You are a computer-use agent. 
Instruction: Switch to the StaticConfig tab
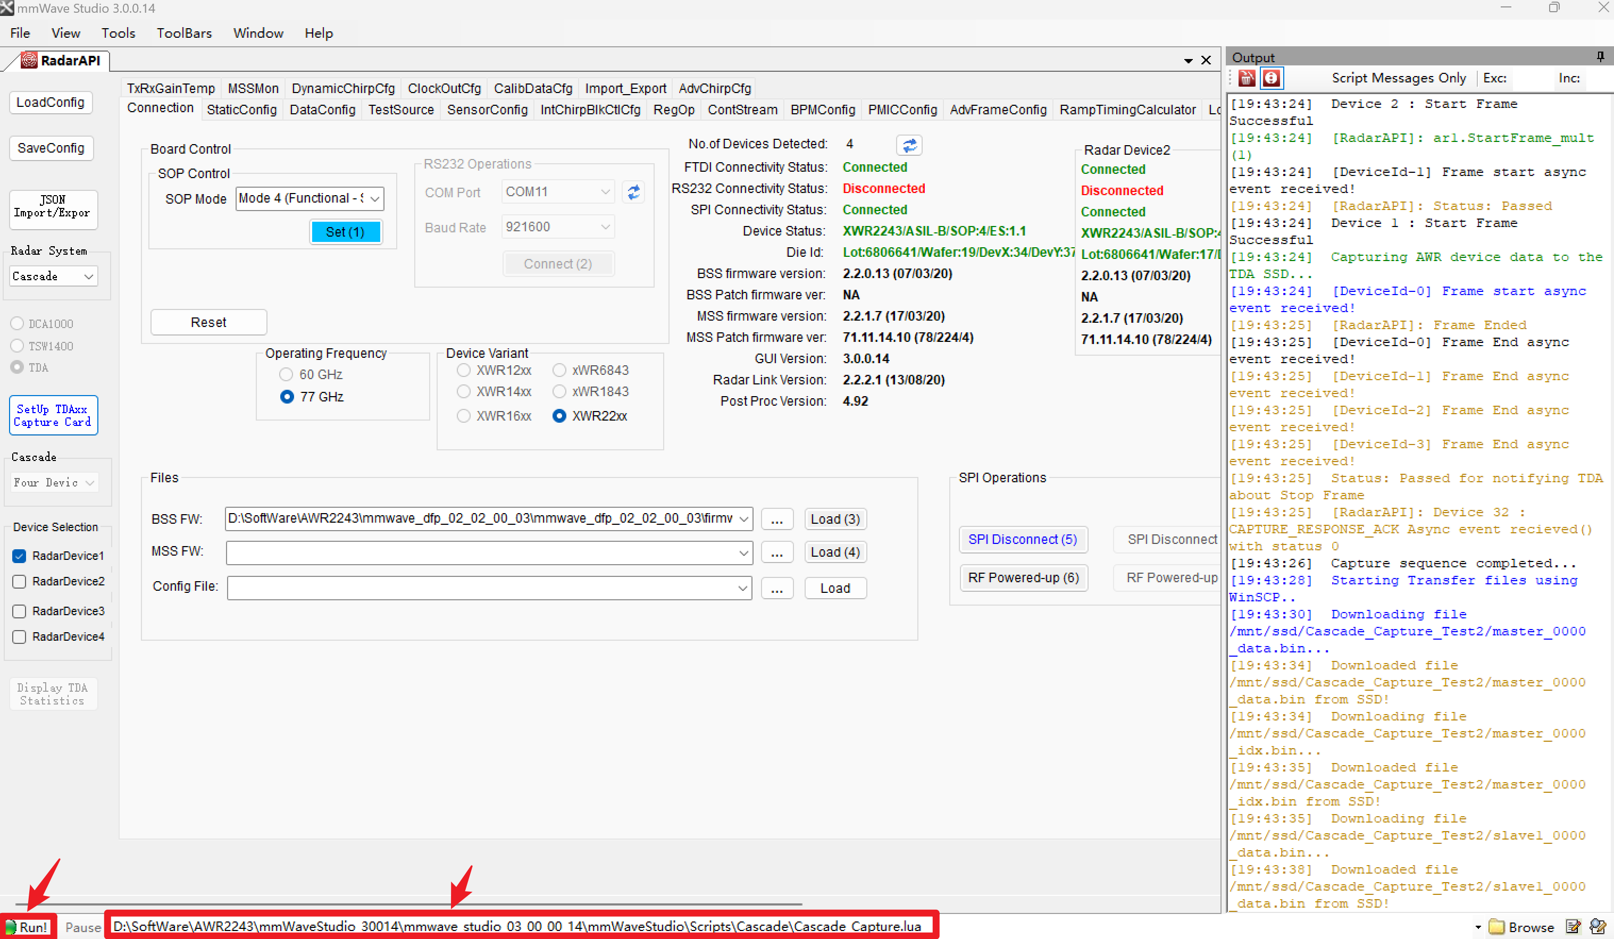point(241,110)
